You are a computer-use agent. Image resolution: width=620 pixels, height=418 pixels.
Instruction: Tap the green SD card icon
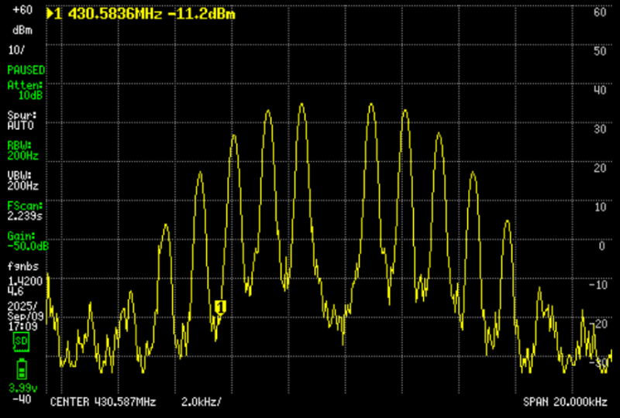pyautogui.click(x=21, y=341)
